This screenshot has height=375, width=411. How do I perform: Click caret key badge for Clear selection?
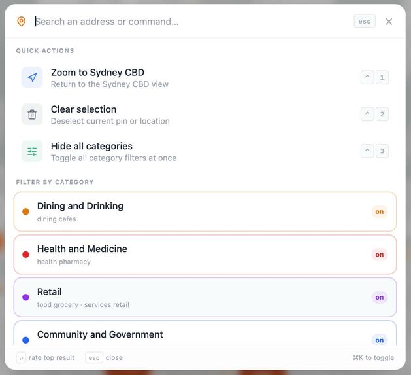[367, 115]
